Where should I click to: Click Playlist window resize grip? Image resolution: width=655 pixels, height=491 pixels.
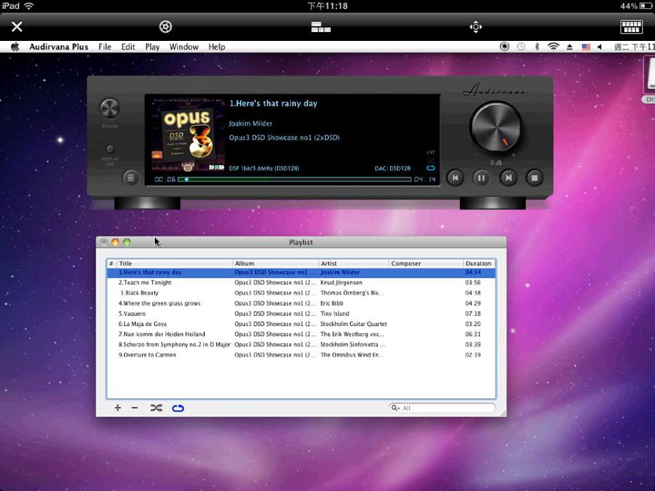point(503,413)
